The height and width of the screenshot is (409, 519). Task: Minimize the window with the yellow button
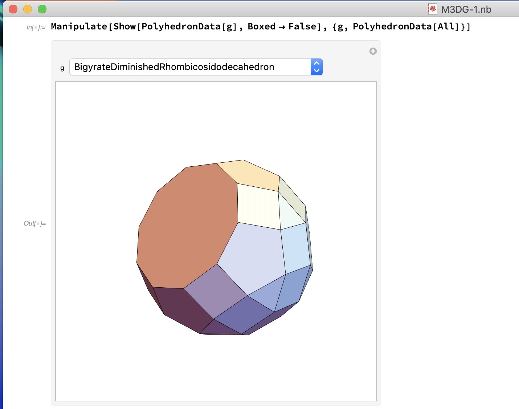(28, 9)
